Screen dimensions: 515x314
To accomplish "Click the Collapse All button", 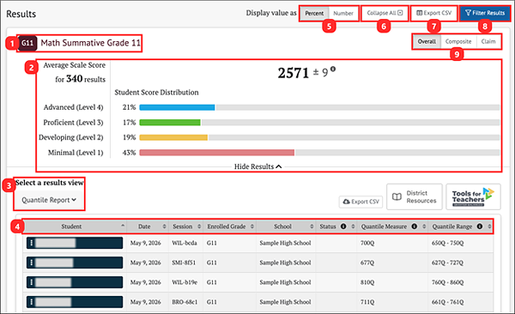I will (385, 13).
